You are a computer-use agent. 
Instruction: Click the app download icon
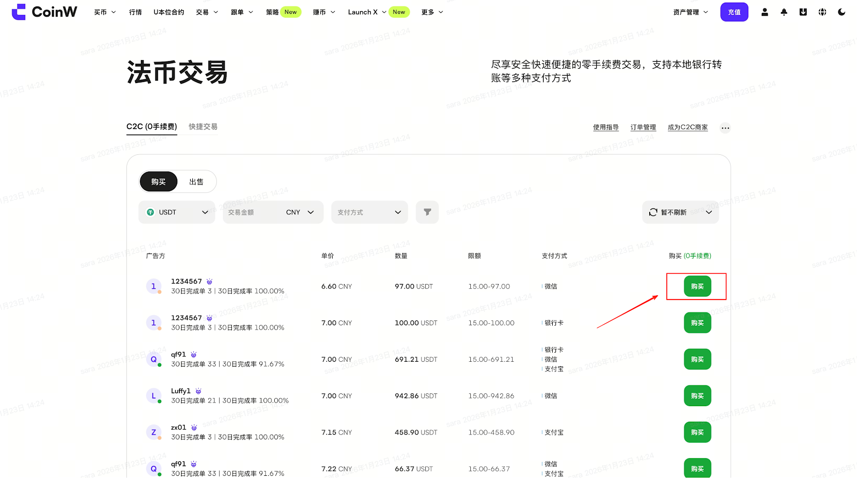[x=803, y=12]
